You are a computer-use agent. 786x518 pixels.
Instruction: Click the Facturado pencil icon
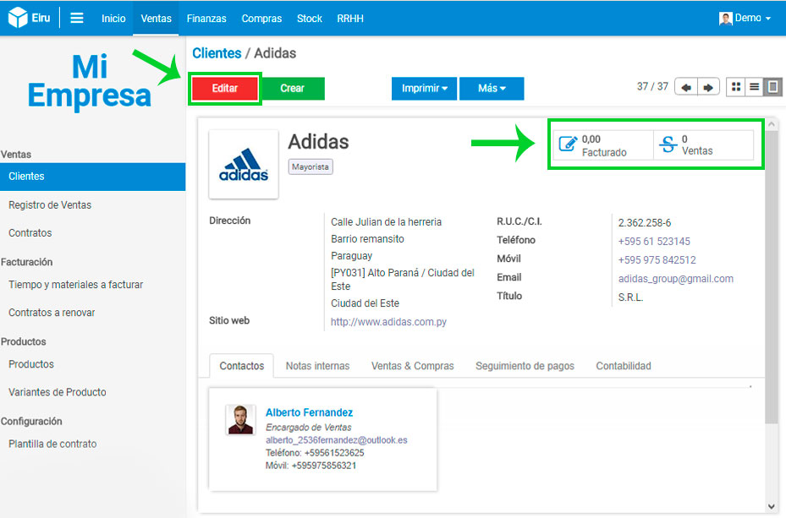(568, 144)
